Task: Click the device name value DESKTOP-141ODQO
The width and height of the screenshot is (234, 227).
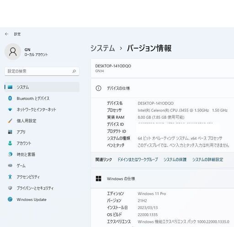Action: pyautogui.click(x=155, y=103)
